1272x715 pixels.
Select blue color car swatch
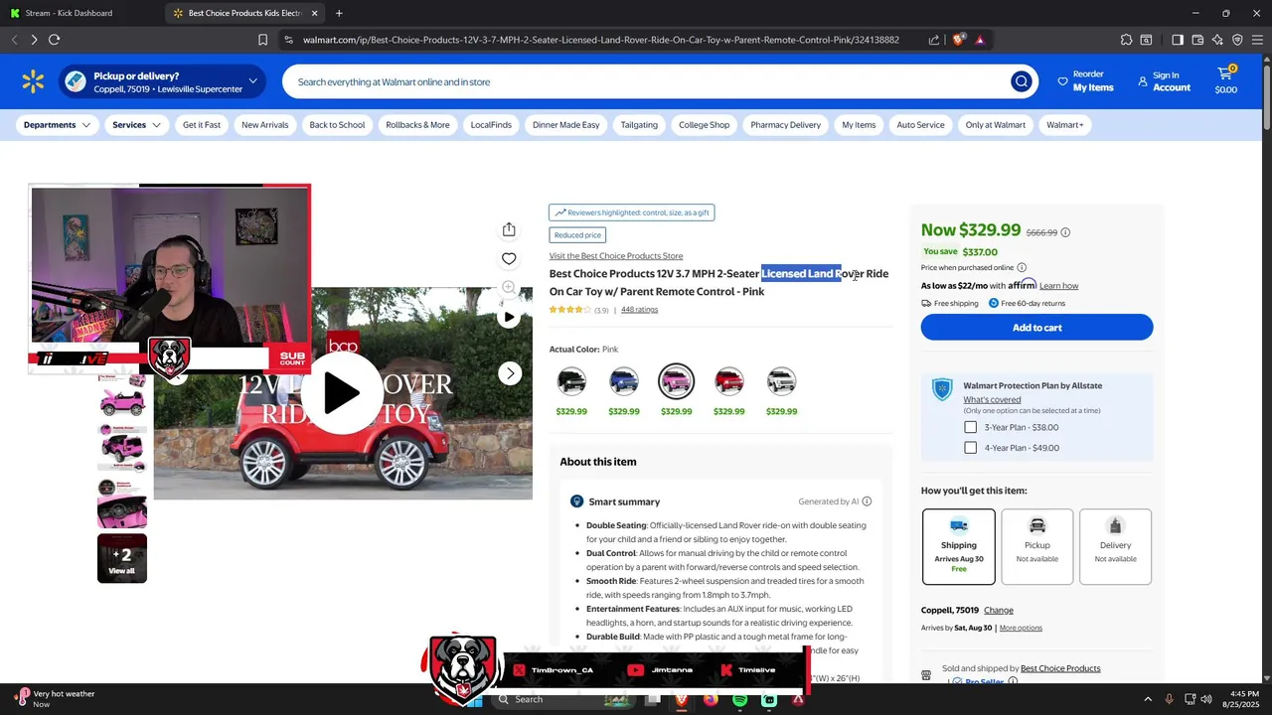624,381
